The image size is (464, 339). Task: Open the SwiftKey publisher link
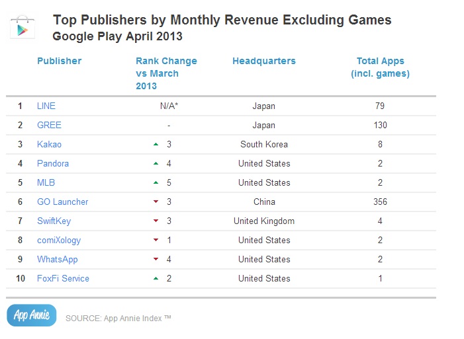(x=54, y=221)
